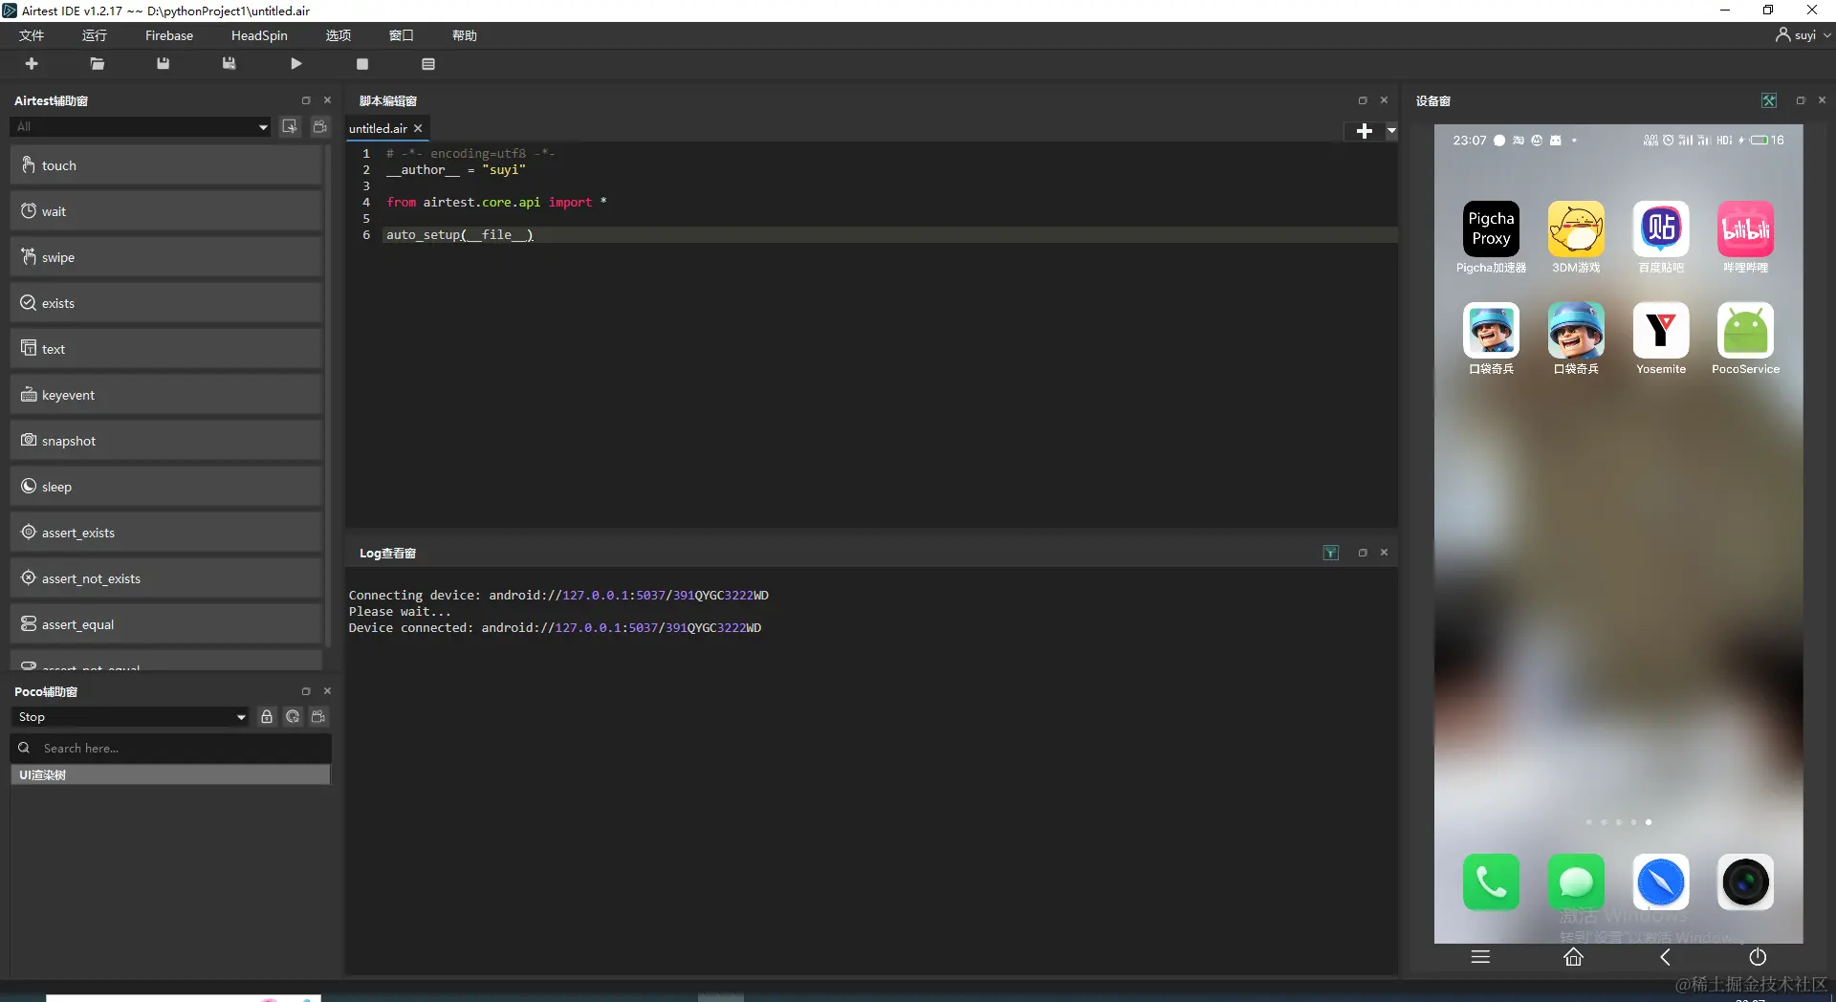Focus the Poco Search here field

coord(171,749)
